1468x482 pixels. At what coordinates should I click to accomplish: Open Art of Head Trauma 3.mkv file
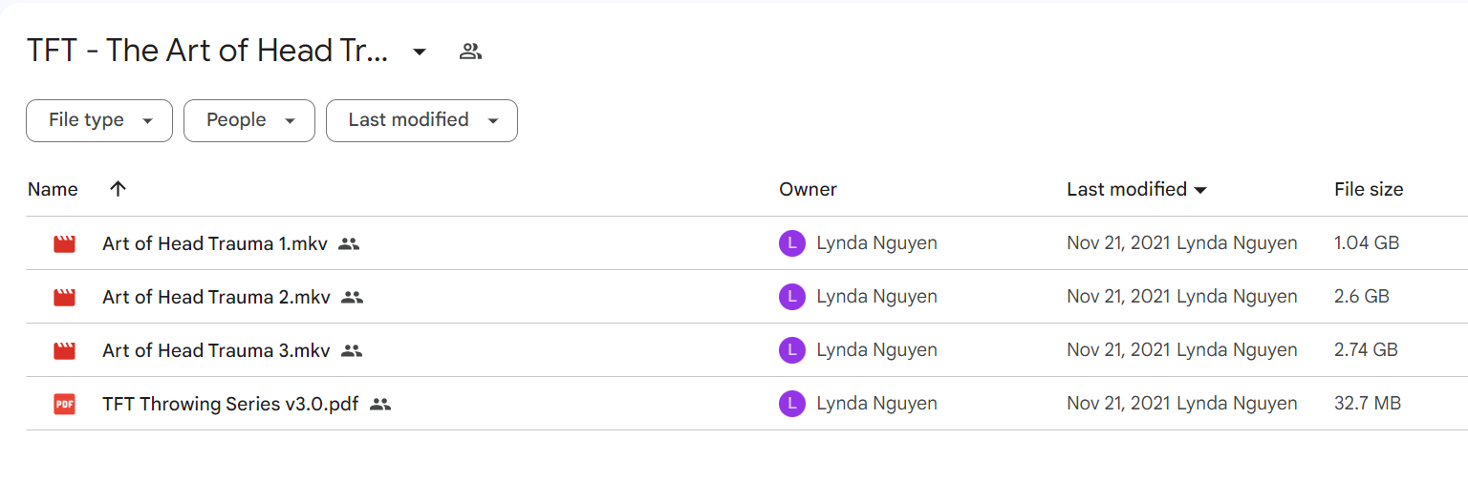[x=216, y=350]
